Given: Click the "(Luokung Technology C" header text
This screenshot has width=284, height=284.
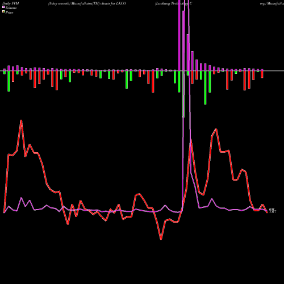Looking at the screenshot, I should pyautogui.click(x=173, y=3).
